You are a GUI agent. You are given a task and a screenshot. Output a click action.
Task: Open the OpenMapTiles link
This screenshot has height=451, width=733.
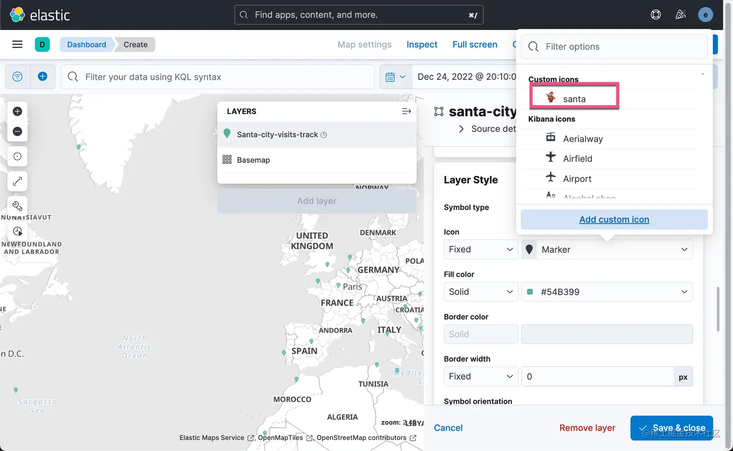point(285,437)
